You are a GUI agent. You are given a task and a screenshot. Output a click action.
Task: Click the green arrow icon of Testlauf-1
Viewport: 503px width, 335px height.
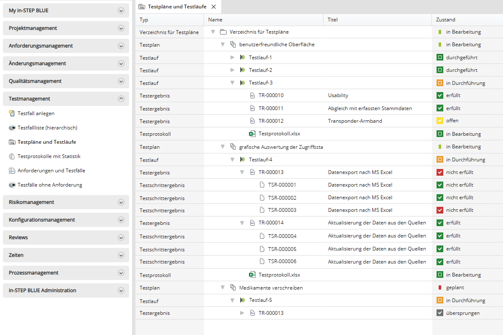click(242, 57)
